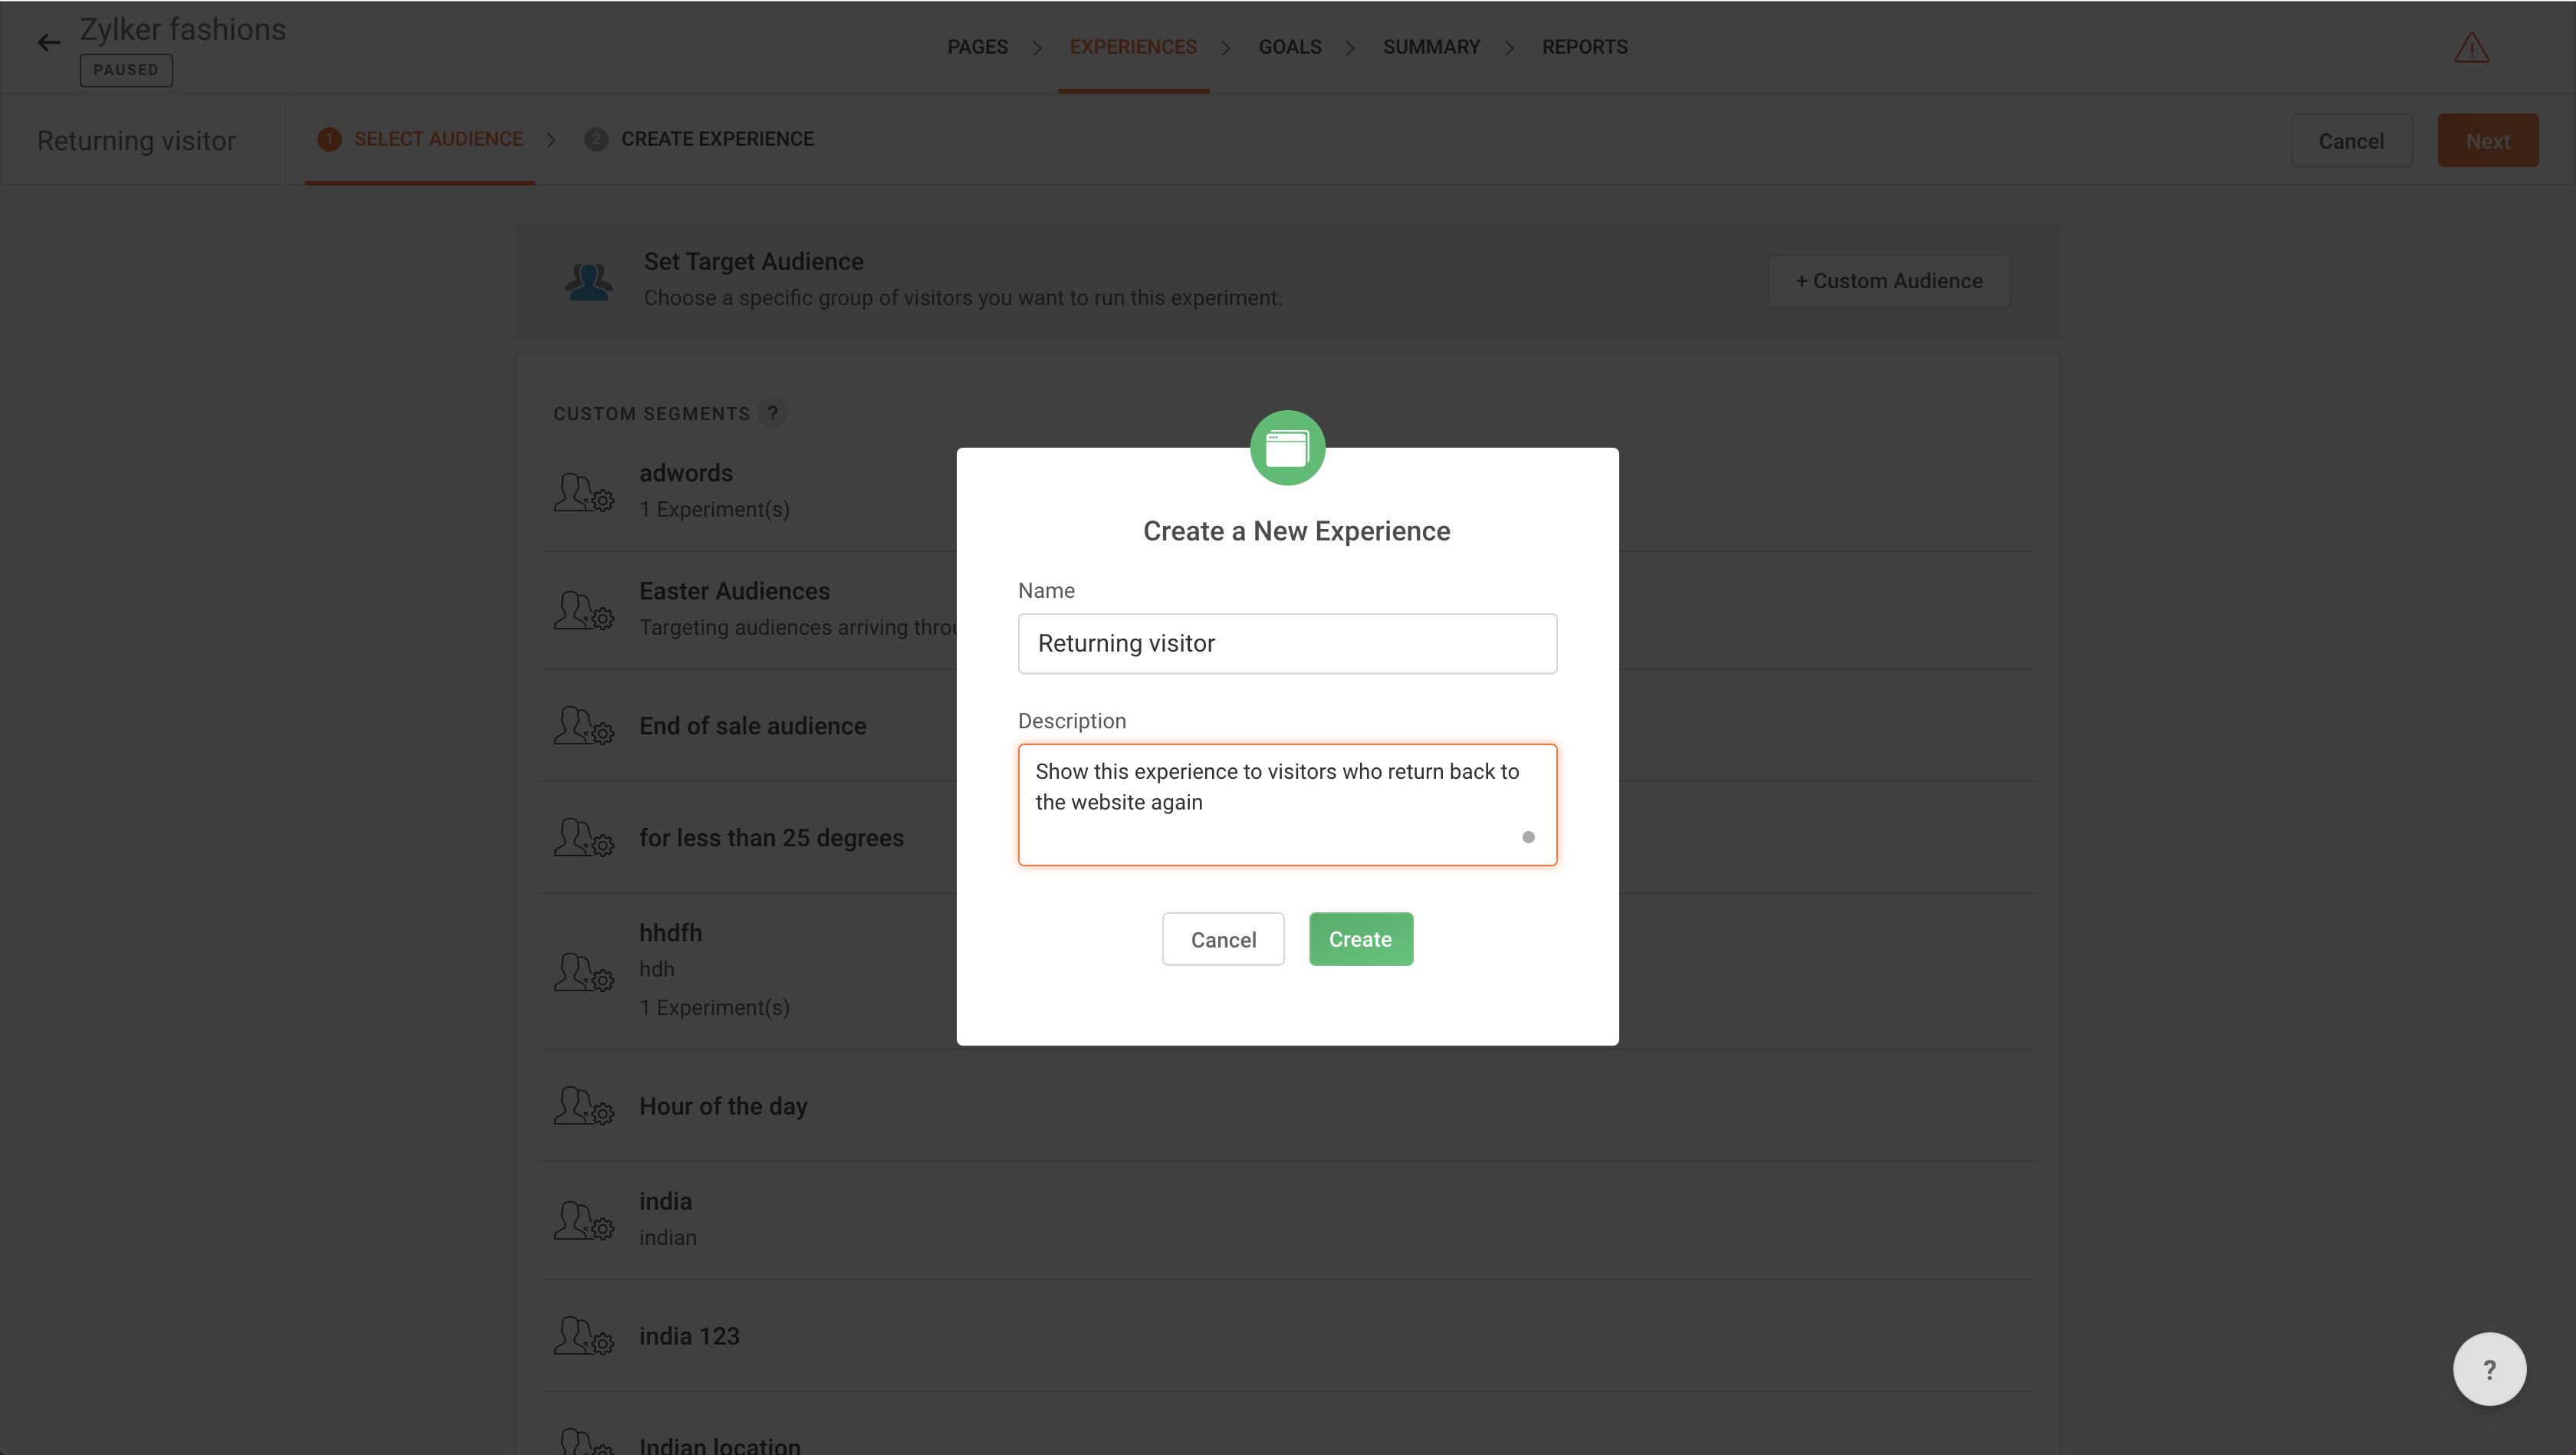Open the REPORTS tab
The image size is (2576, 1455).
point(1584,47)
